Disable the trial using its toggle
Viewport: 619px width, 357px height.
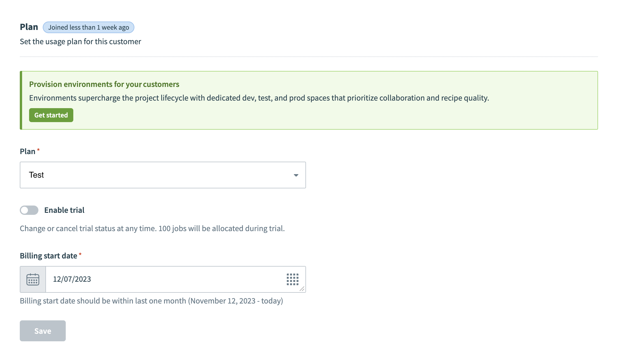point(29,210)
